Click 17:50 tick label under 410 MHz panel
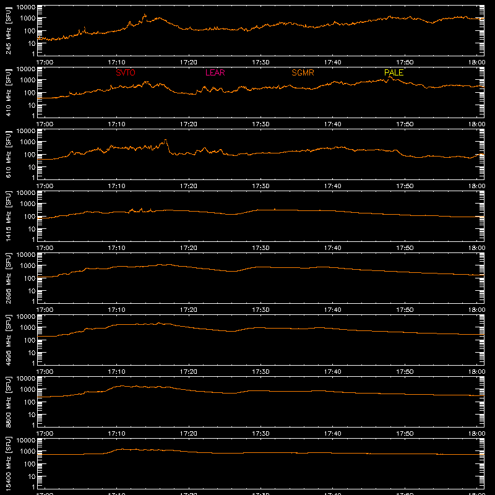Viewport: 495px width, 495px height. coord(405,124)
